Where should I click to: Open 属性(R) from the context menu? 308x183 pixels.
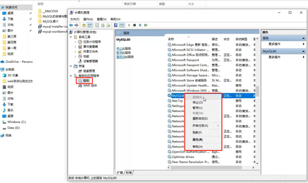[x=197, y=140]
